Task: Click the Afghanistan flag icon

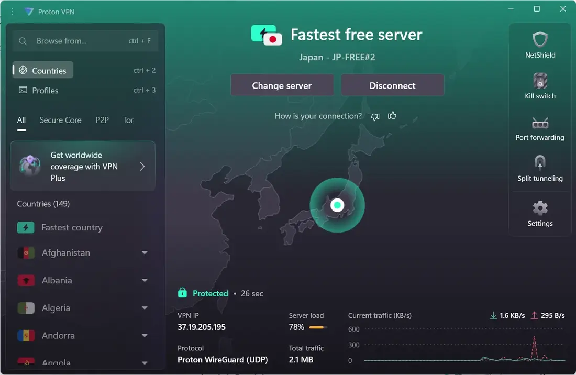Action: click(x=26, y=253)
